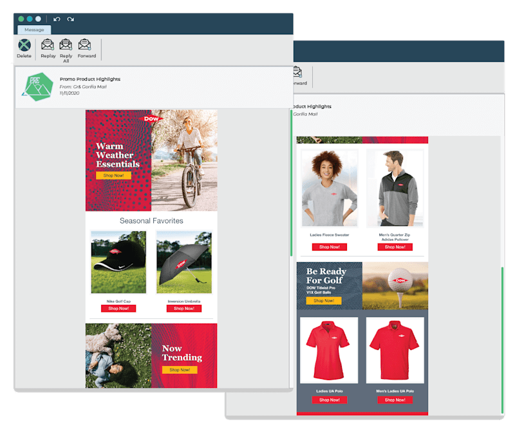Viewport: 515px width, 433px height.
Task: Click Shop Now under Men's Ladies UA Polo
Action: (395, 399)
